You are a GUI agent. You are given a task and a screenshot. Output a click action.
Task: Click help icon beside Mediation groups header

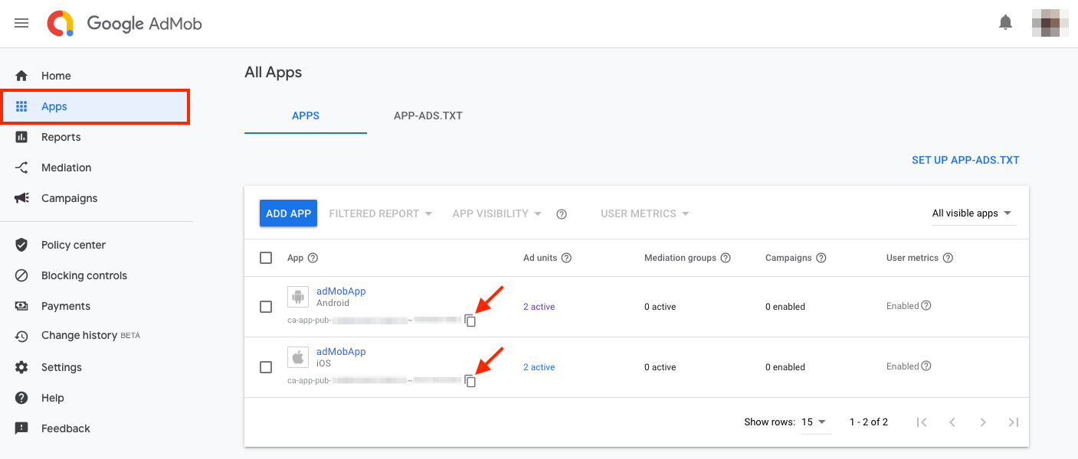pyautogui.click(x=726, y=258)
